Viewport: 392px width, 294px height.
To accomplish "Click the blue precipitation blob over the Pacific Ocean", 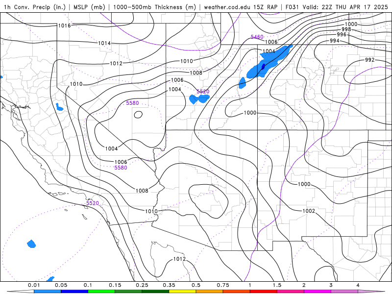I will [x=31, y=244].
